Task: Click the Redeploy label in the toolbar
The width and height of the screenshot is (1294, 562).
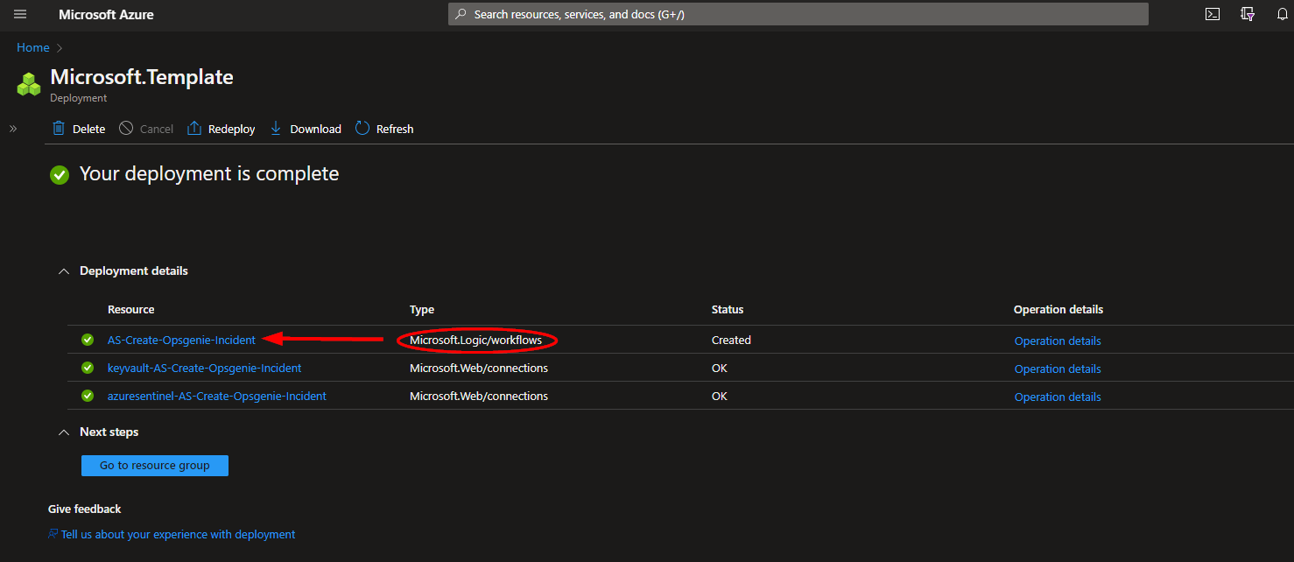Action: pyautogui.click(x=232, y=129)
